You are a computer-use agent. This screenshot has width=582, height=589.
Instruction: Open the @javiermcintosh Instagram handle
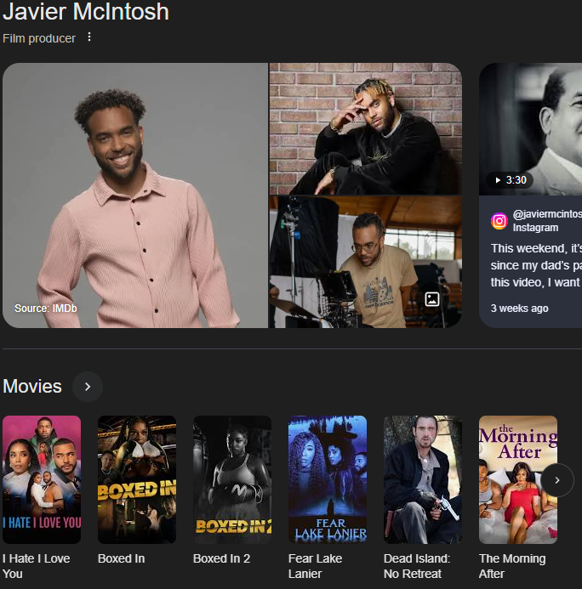(x=547, y=213)
